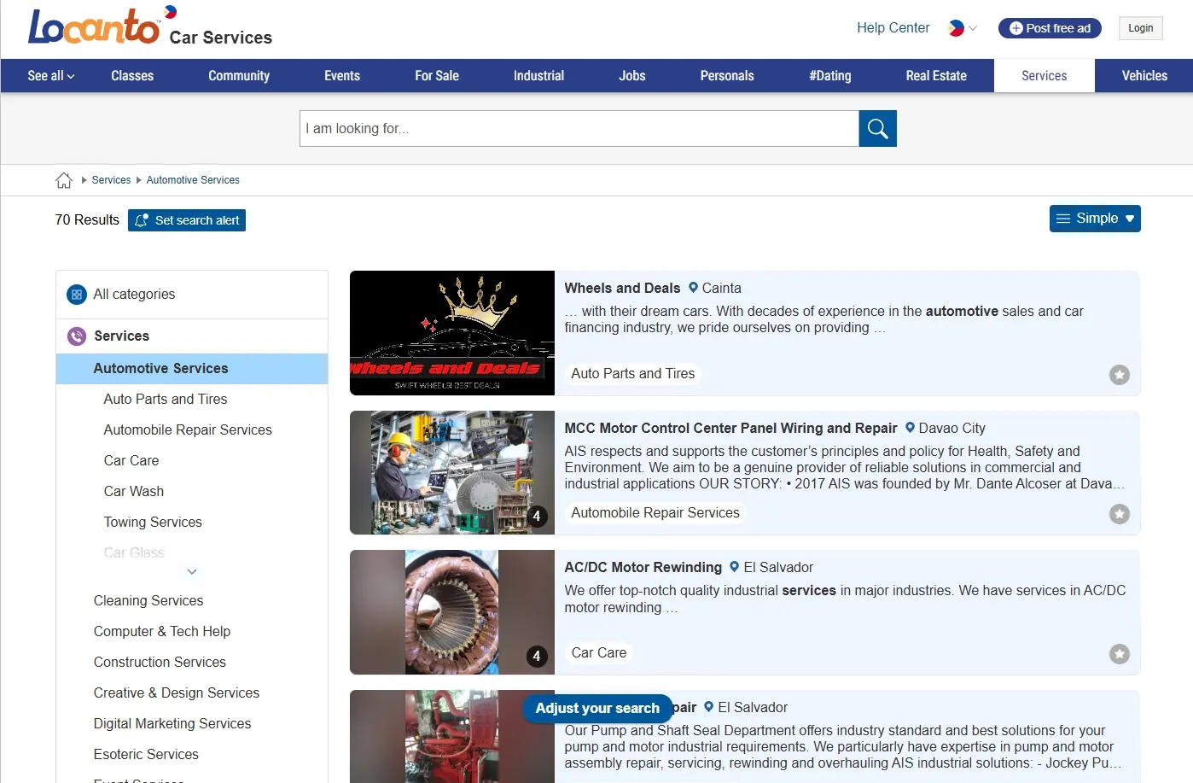Open the country flag selector dropdown
Image resolution: width=1193 pixels, height=783 pixels.
[x=962, y=28]
